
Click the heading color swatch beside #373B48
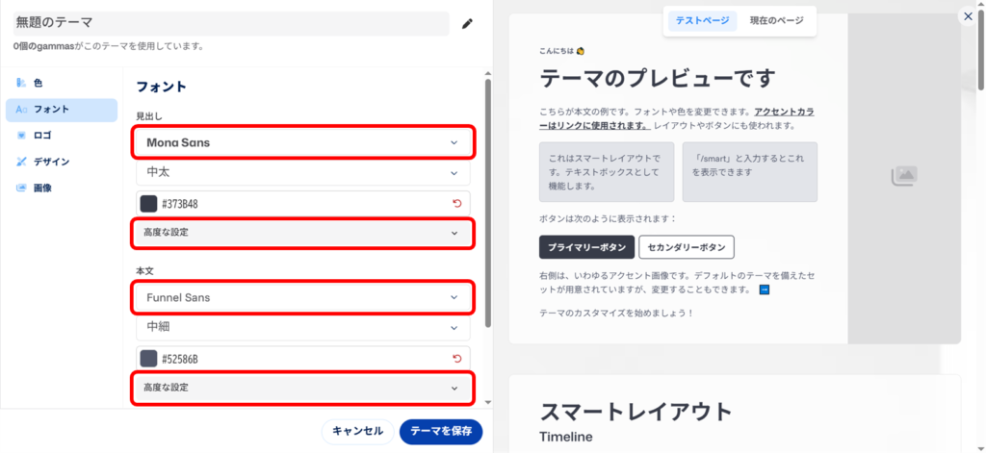click(148, 203)
